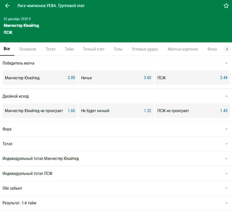Collapse the Двойной исход section
Image resolution: width=232 pixels, height=211 pixels.
[226, 96]
